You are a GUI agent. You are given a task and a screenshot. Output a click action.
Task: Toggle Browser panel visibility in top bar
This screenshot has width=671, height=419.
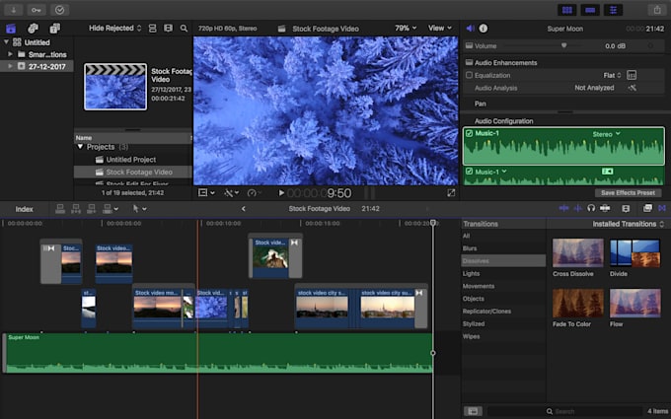tap(567, 10)
